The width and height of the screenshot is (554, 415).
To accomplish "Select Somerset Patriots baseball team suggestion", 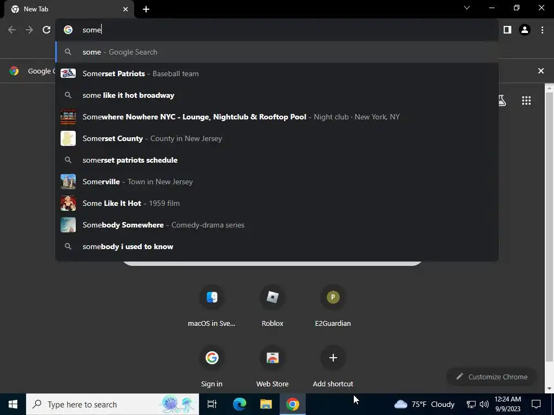I will (x=277, y=73).
